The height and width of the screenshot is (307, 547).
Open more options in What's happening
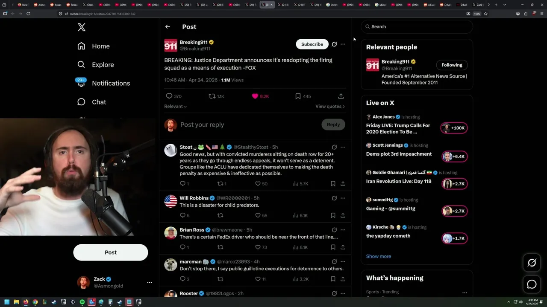coord(465,293)
